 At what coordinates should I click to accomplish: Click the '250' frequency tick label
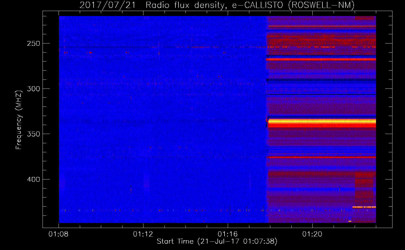[34, 43]
